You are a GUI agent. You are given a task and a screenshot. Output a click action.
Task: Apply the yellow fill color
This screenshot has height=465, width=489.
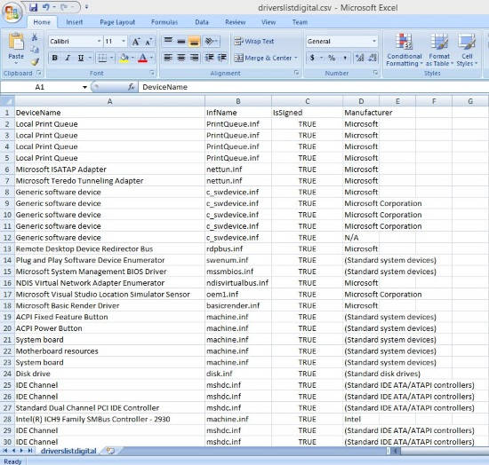124,58
